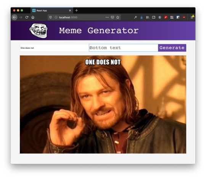
Task: Open a new tab with plus
Action: (76, 10)
